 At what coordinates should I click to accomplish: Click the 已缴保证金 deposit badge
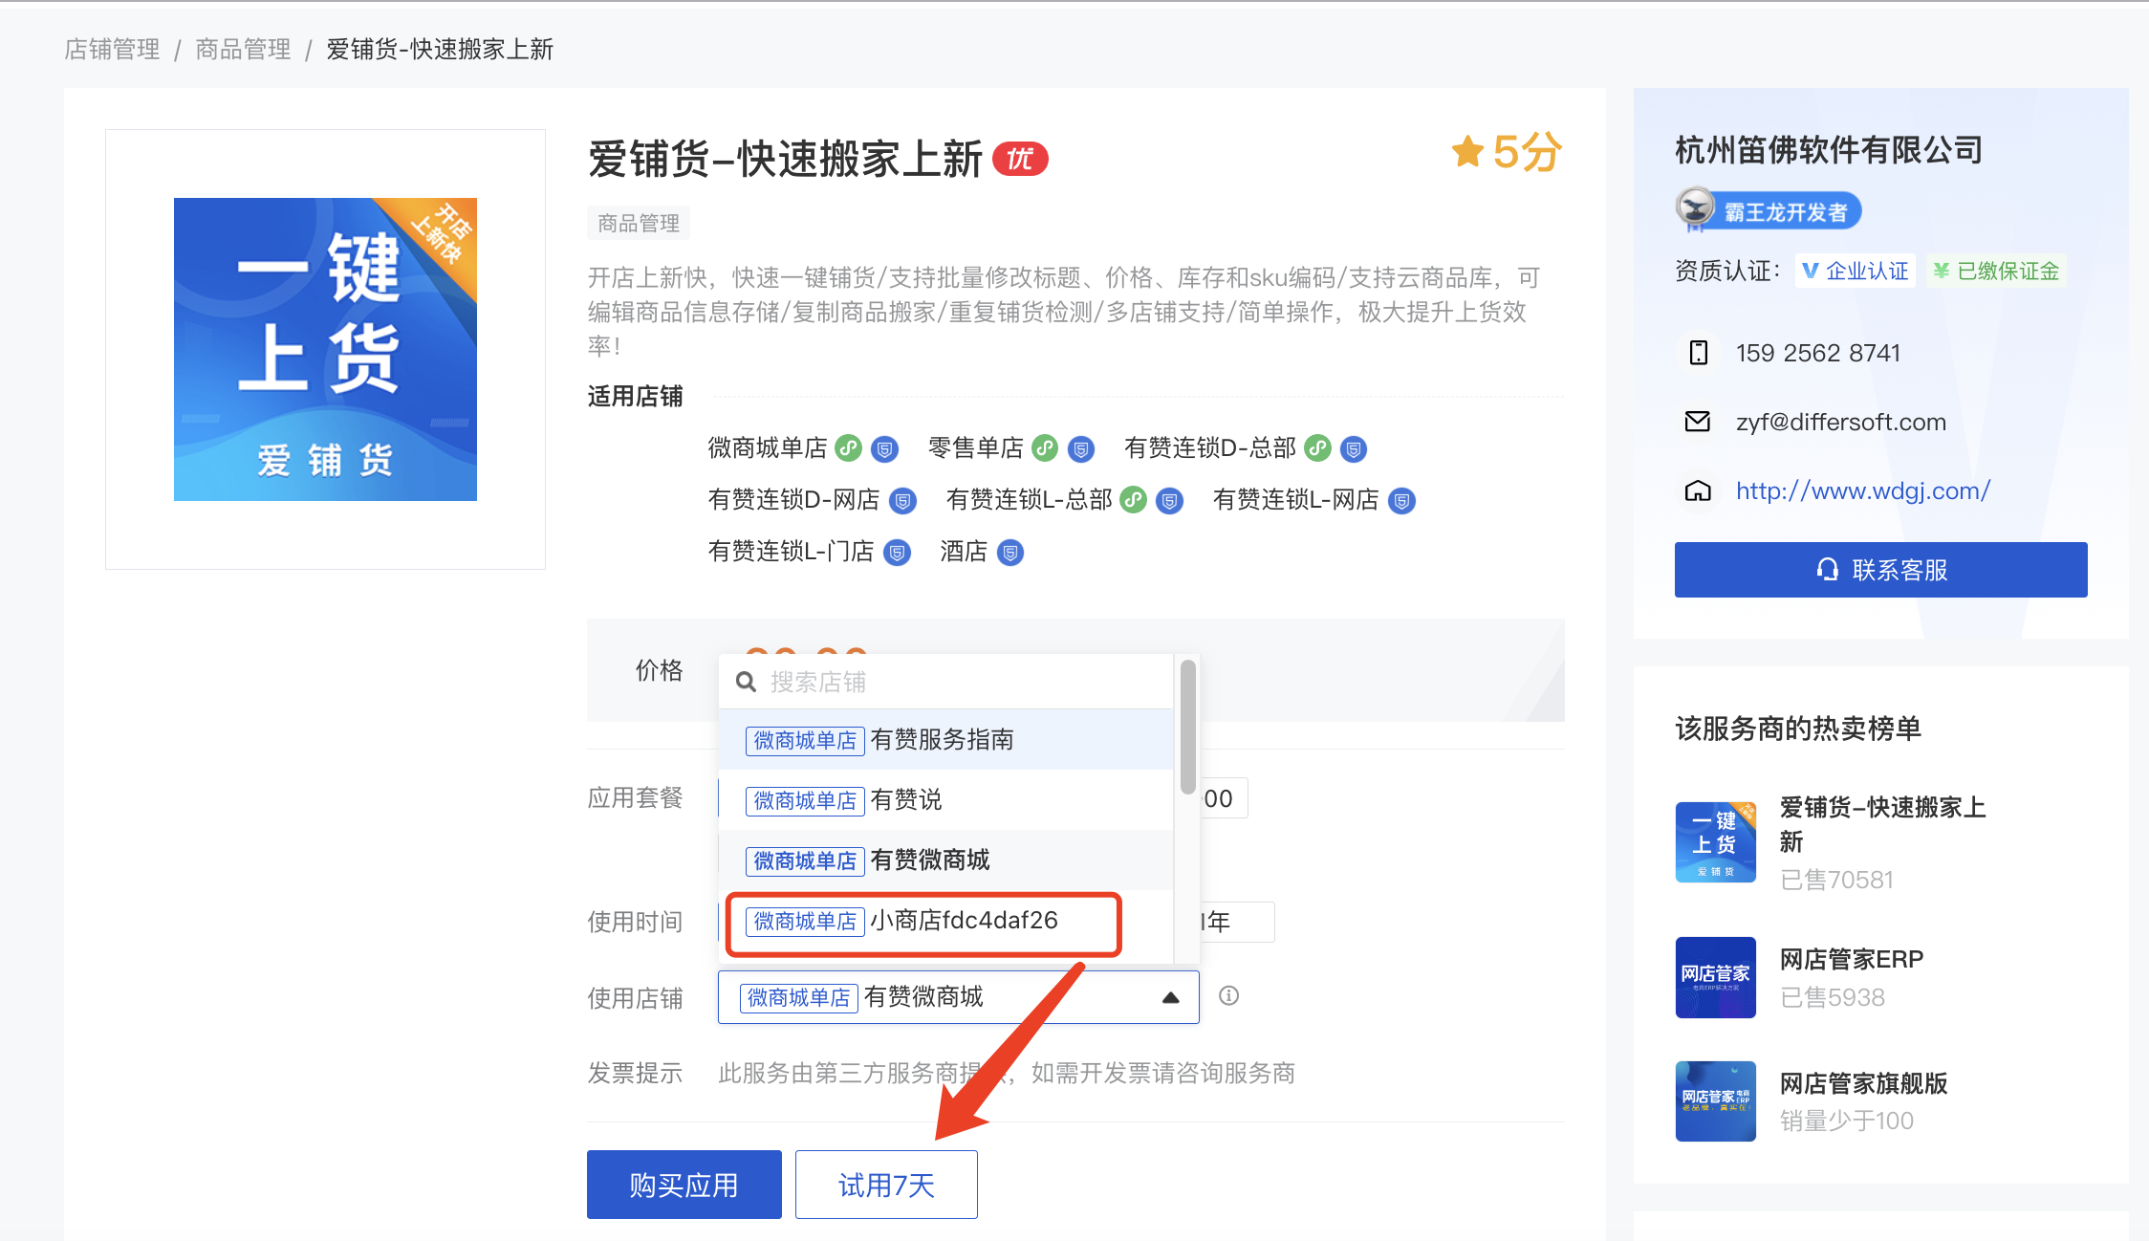[x=1996, y=272]
